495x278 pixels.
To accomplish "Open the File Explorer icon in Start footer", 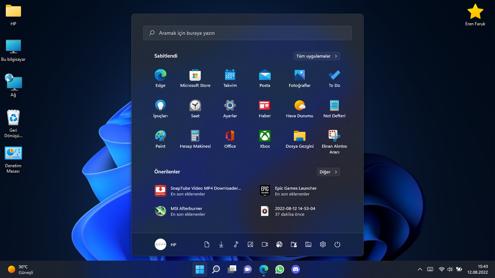I will click(308, 244).
